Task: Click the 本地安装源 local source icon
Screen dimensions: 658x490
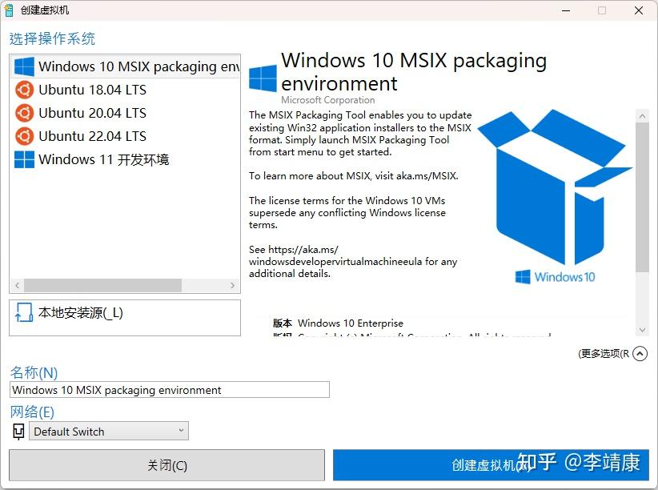Action: (24, 312)
